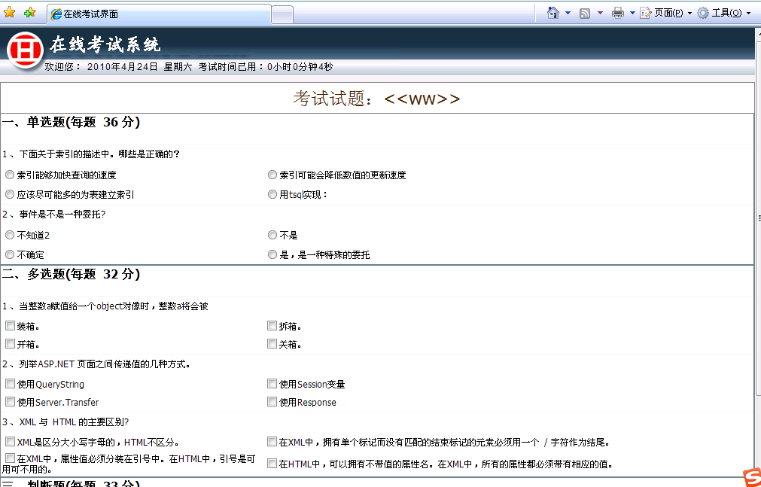Select 索引可能会降低数值的更新速度 option
Screen dimensions: 761x487
[x=272, y=175]
